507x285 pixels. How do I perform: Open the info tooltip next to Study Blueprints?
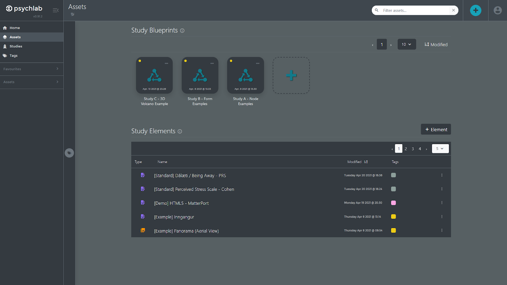click(x=182, y=30)
